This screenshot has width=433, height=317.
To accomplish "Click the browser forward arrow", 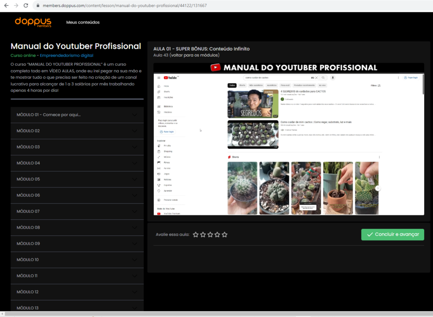I will 16,6.
